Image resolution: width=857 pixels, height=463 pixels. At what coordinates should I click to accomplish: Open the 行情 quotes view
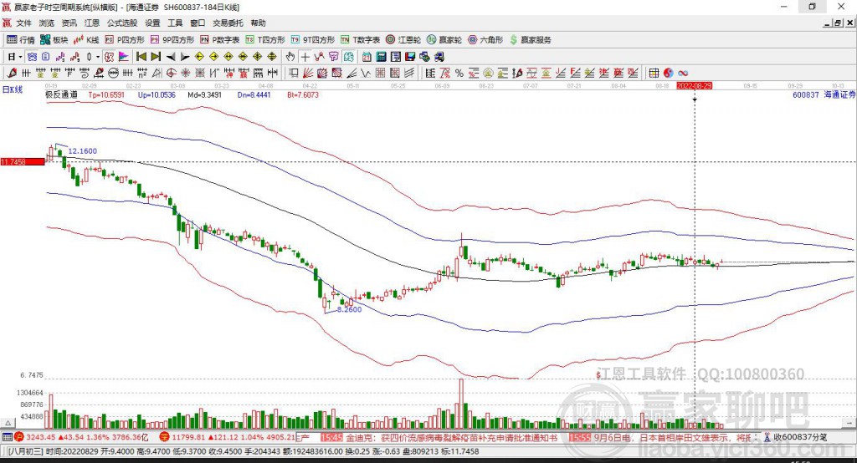[x=21, y=40]
